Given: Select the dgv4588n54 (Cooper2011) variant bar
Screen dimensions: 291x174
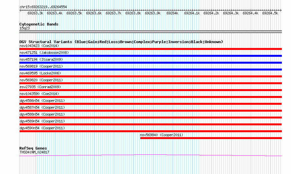Looking at the screenshot, I should (x=150, y=118).
